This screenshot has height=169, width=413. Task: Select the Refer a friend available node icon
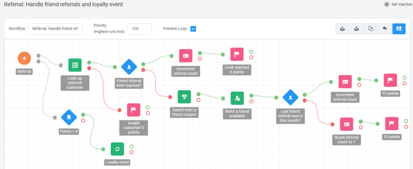237,98
